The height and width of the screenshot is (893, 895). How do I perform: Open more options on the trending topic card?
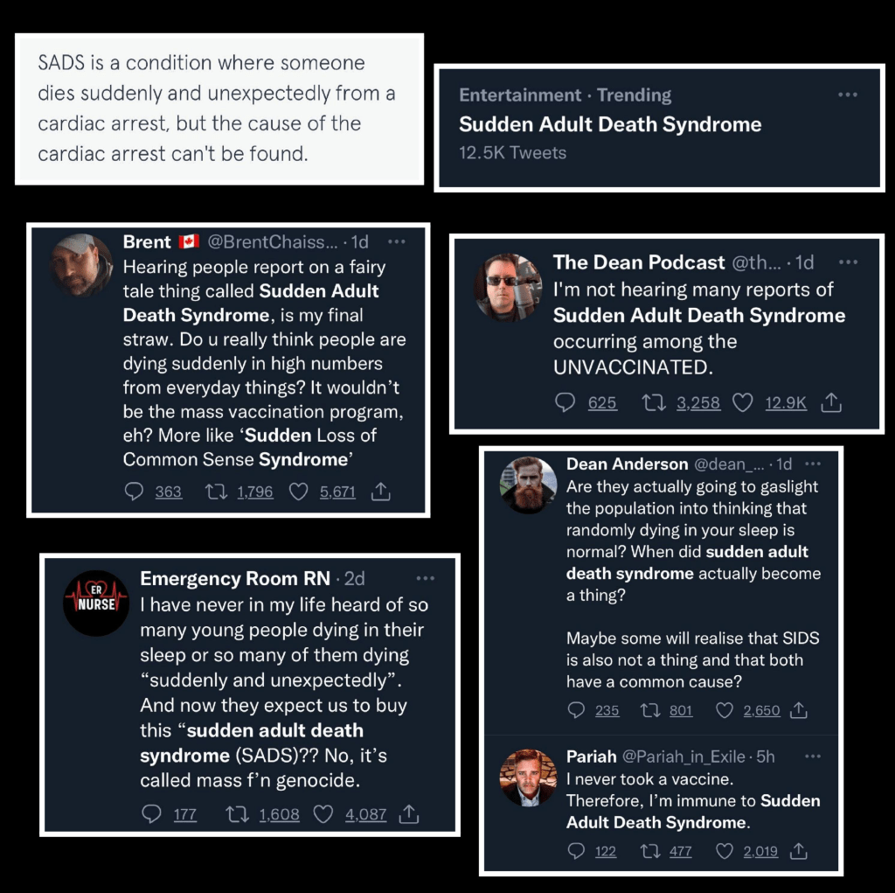pyautogui.click(x=848, y=94)
